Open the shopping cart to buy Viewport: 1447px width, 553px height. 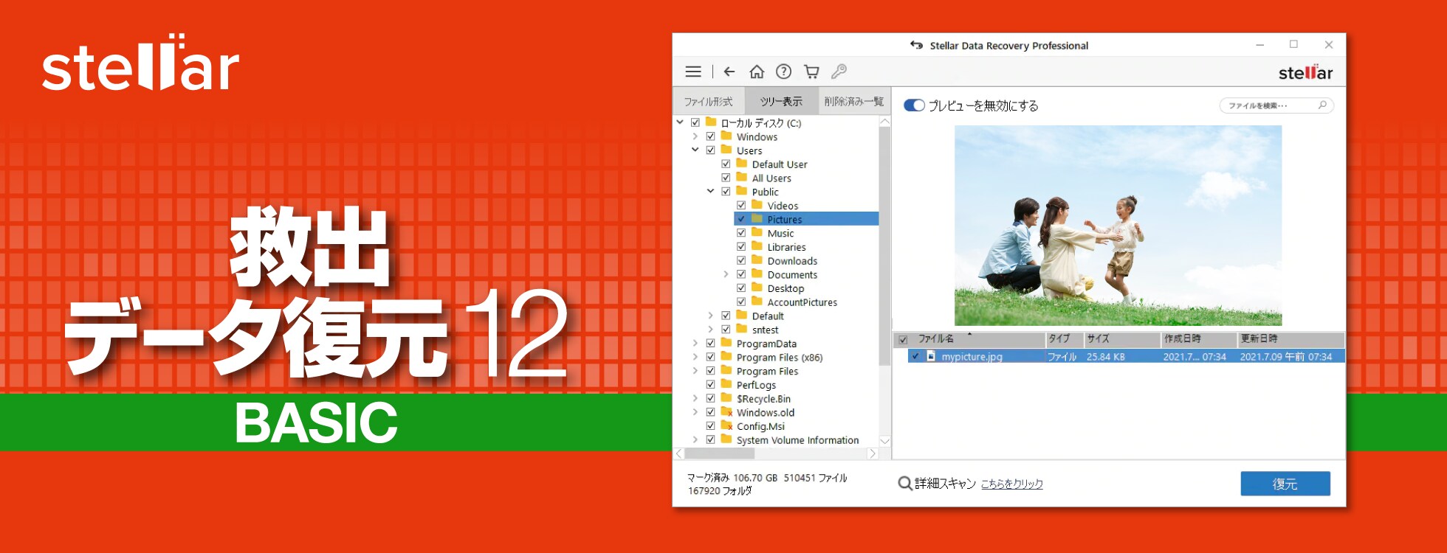point(811,72)
